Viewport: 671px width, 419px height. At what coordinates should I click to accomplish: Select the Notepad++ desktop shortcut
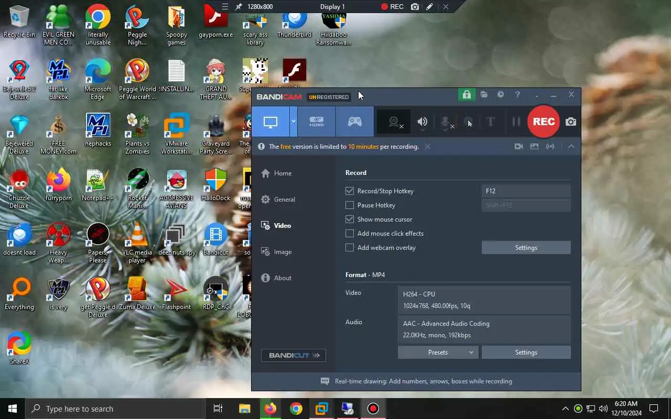[98, 185]
